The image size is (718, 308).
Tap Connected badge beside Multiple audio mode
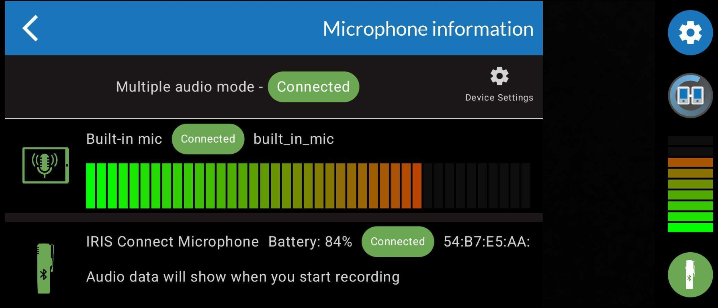[x=313, y=87]
